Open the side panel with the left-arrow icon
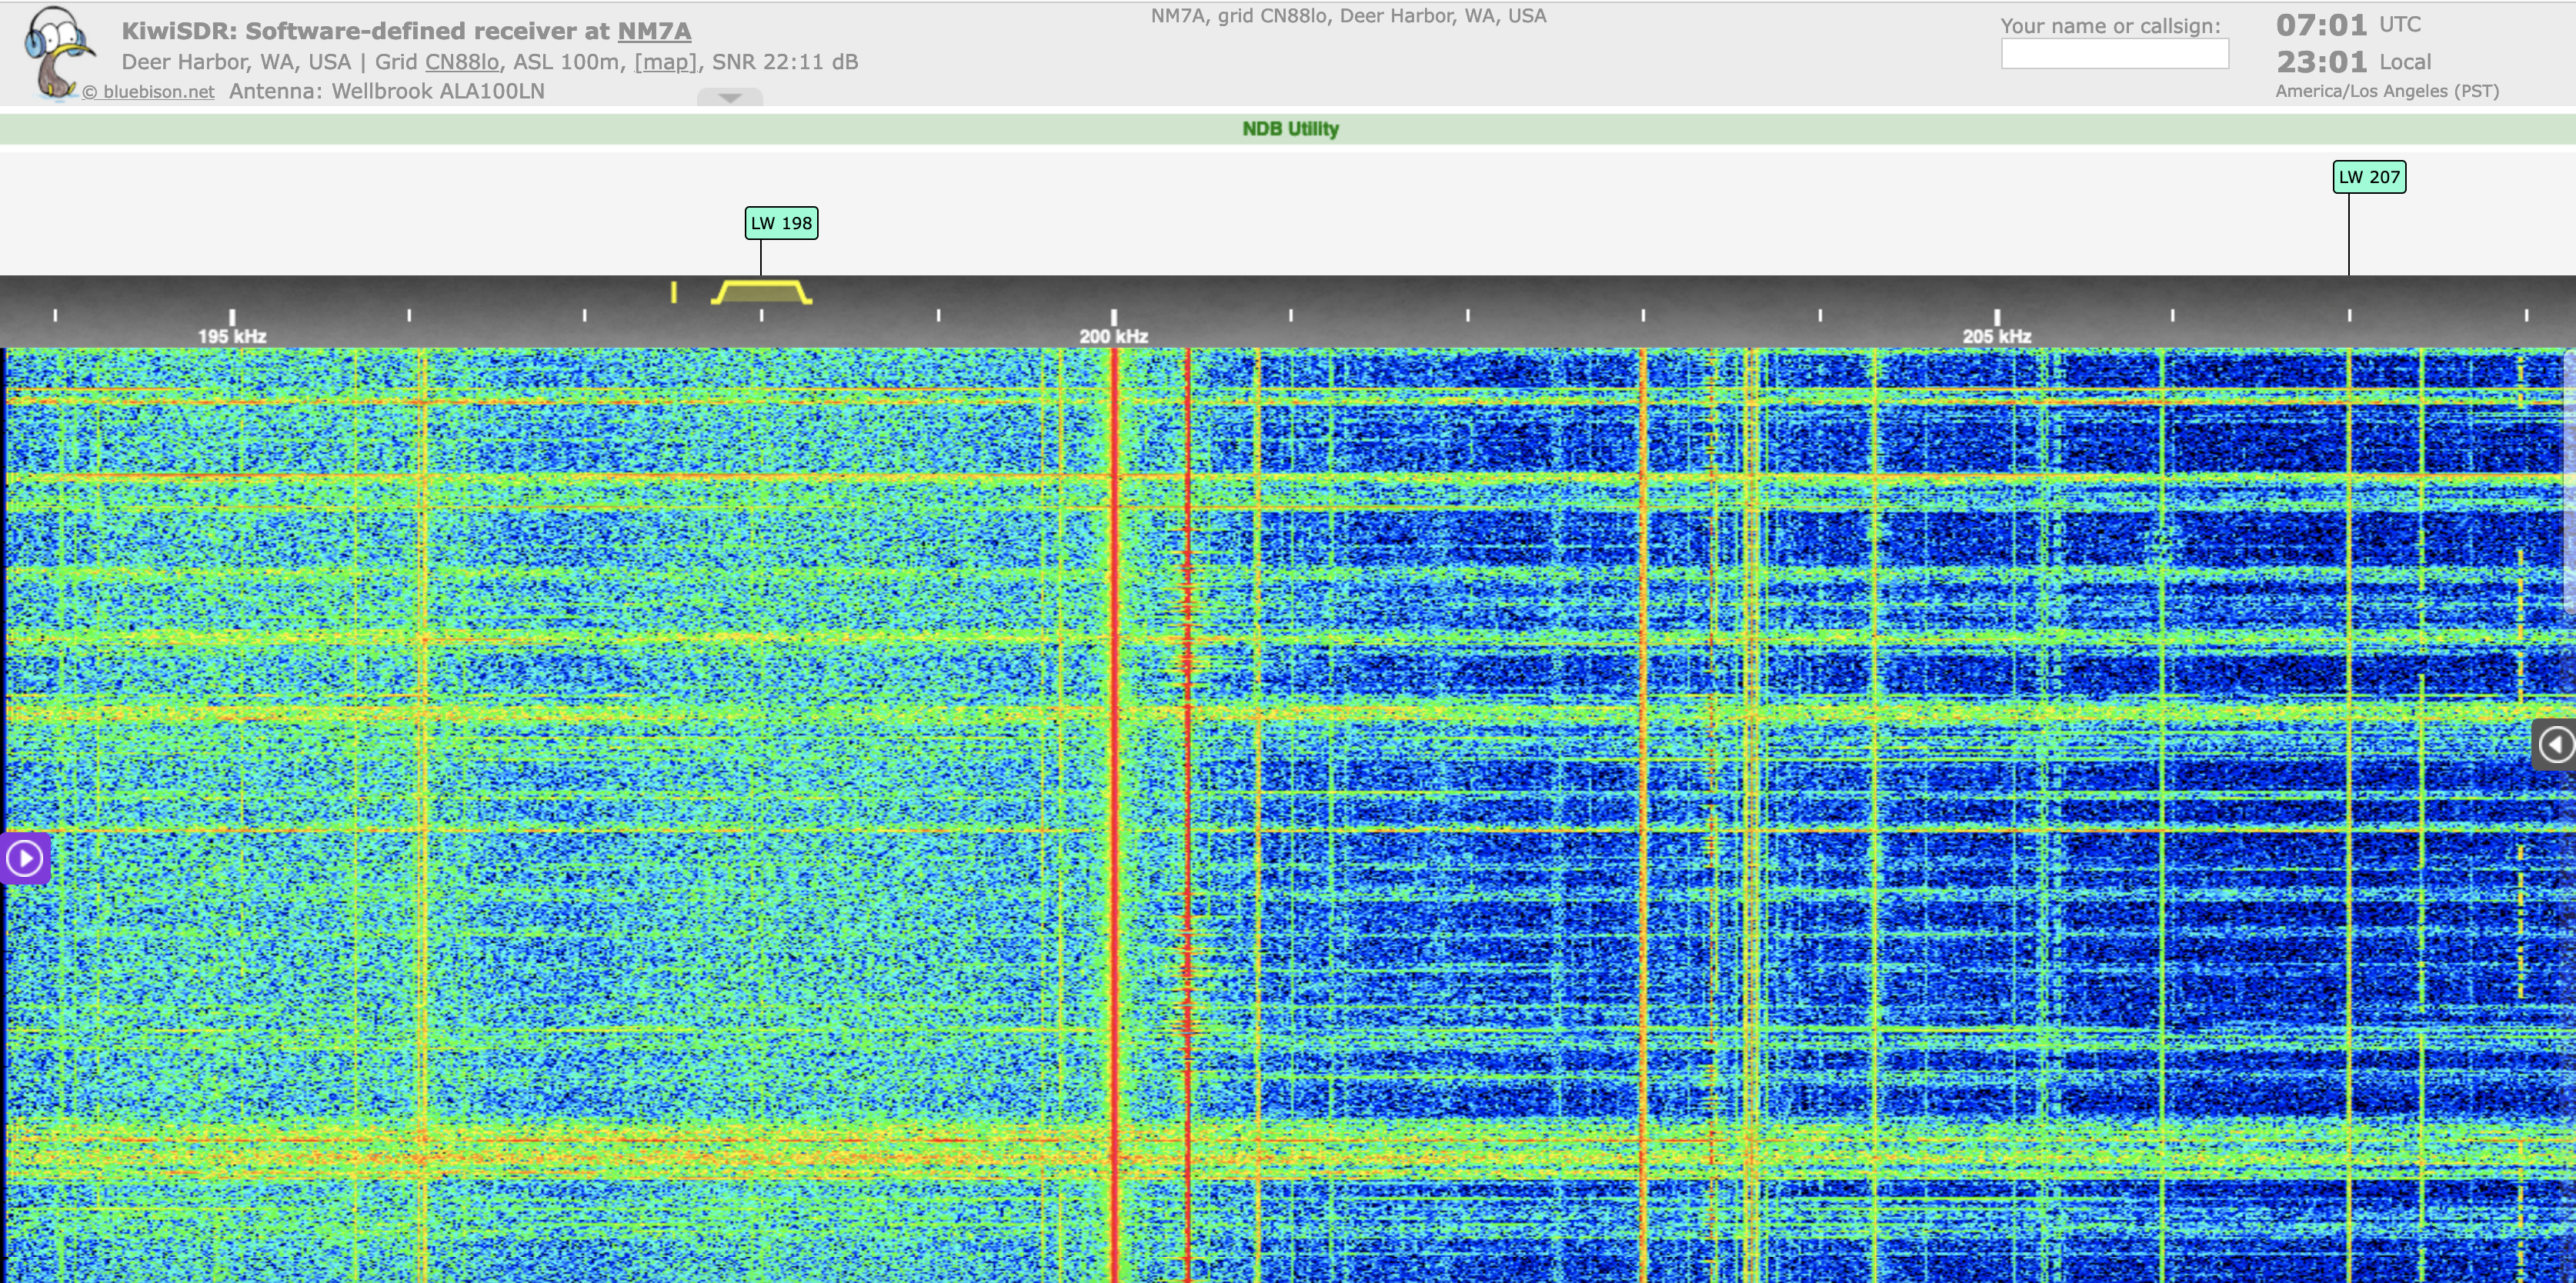 [2555, 744]
